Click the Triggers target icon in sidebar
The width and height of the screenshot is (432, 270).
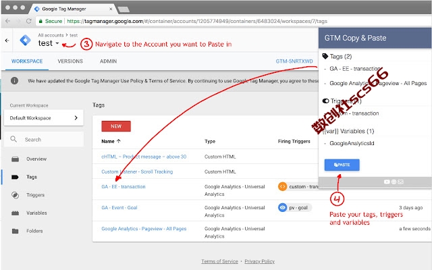tap(15, 195)
